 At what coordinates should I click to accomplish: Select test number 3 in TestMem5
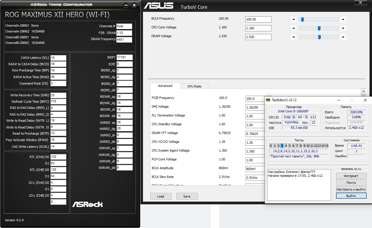click(282, 146)
